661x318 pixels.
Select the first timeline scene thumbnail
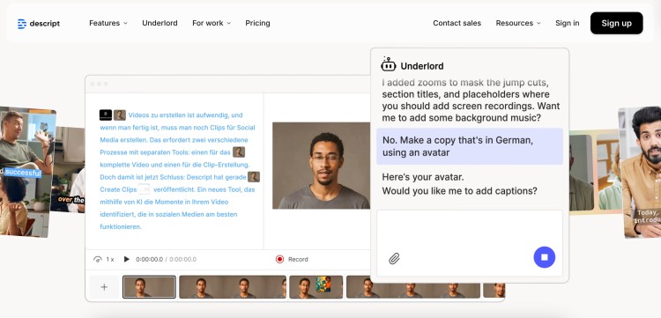click(x=149, y=287)
